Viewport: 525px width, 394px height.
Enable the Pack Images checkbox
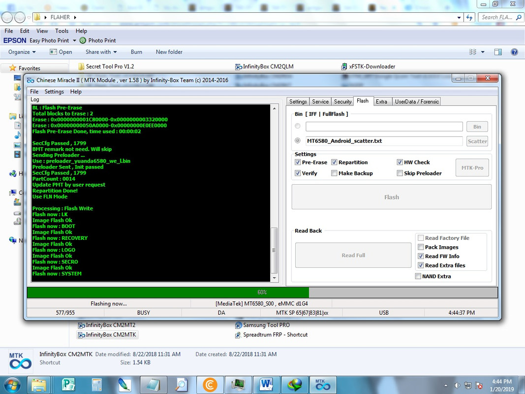pyautogui.click(x=421, y=247)
